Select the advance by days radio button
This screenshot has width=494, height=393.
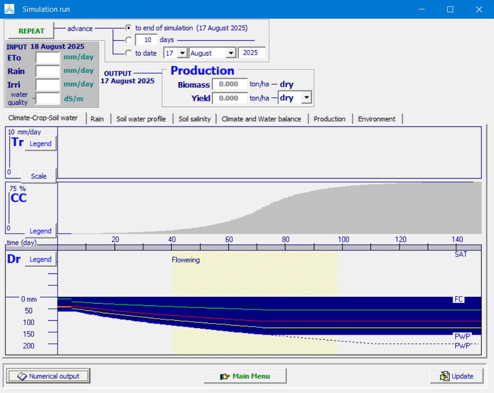[x=128, y=40]
